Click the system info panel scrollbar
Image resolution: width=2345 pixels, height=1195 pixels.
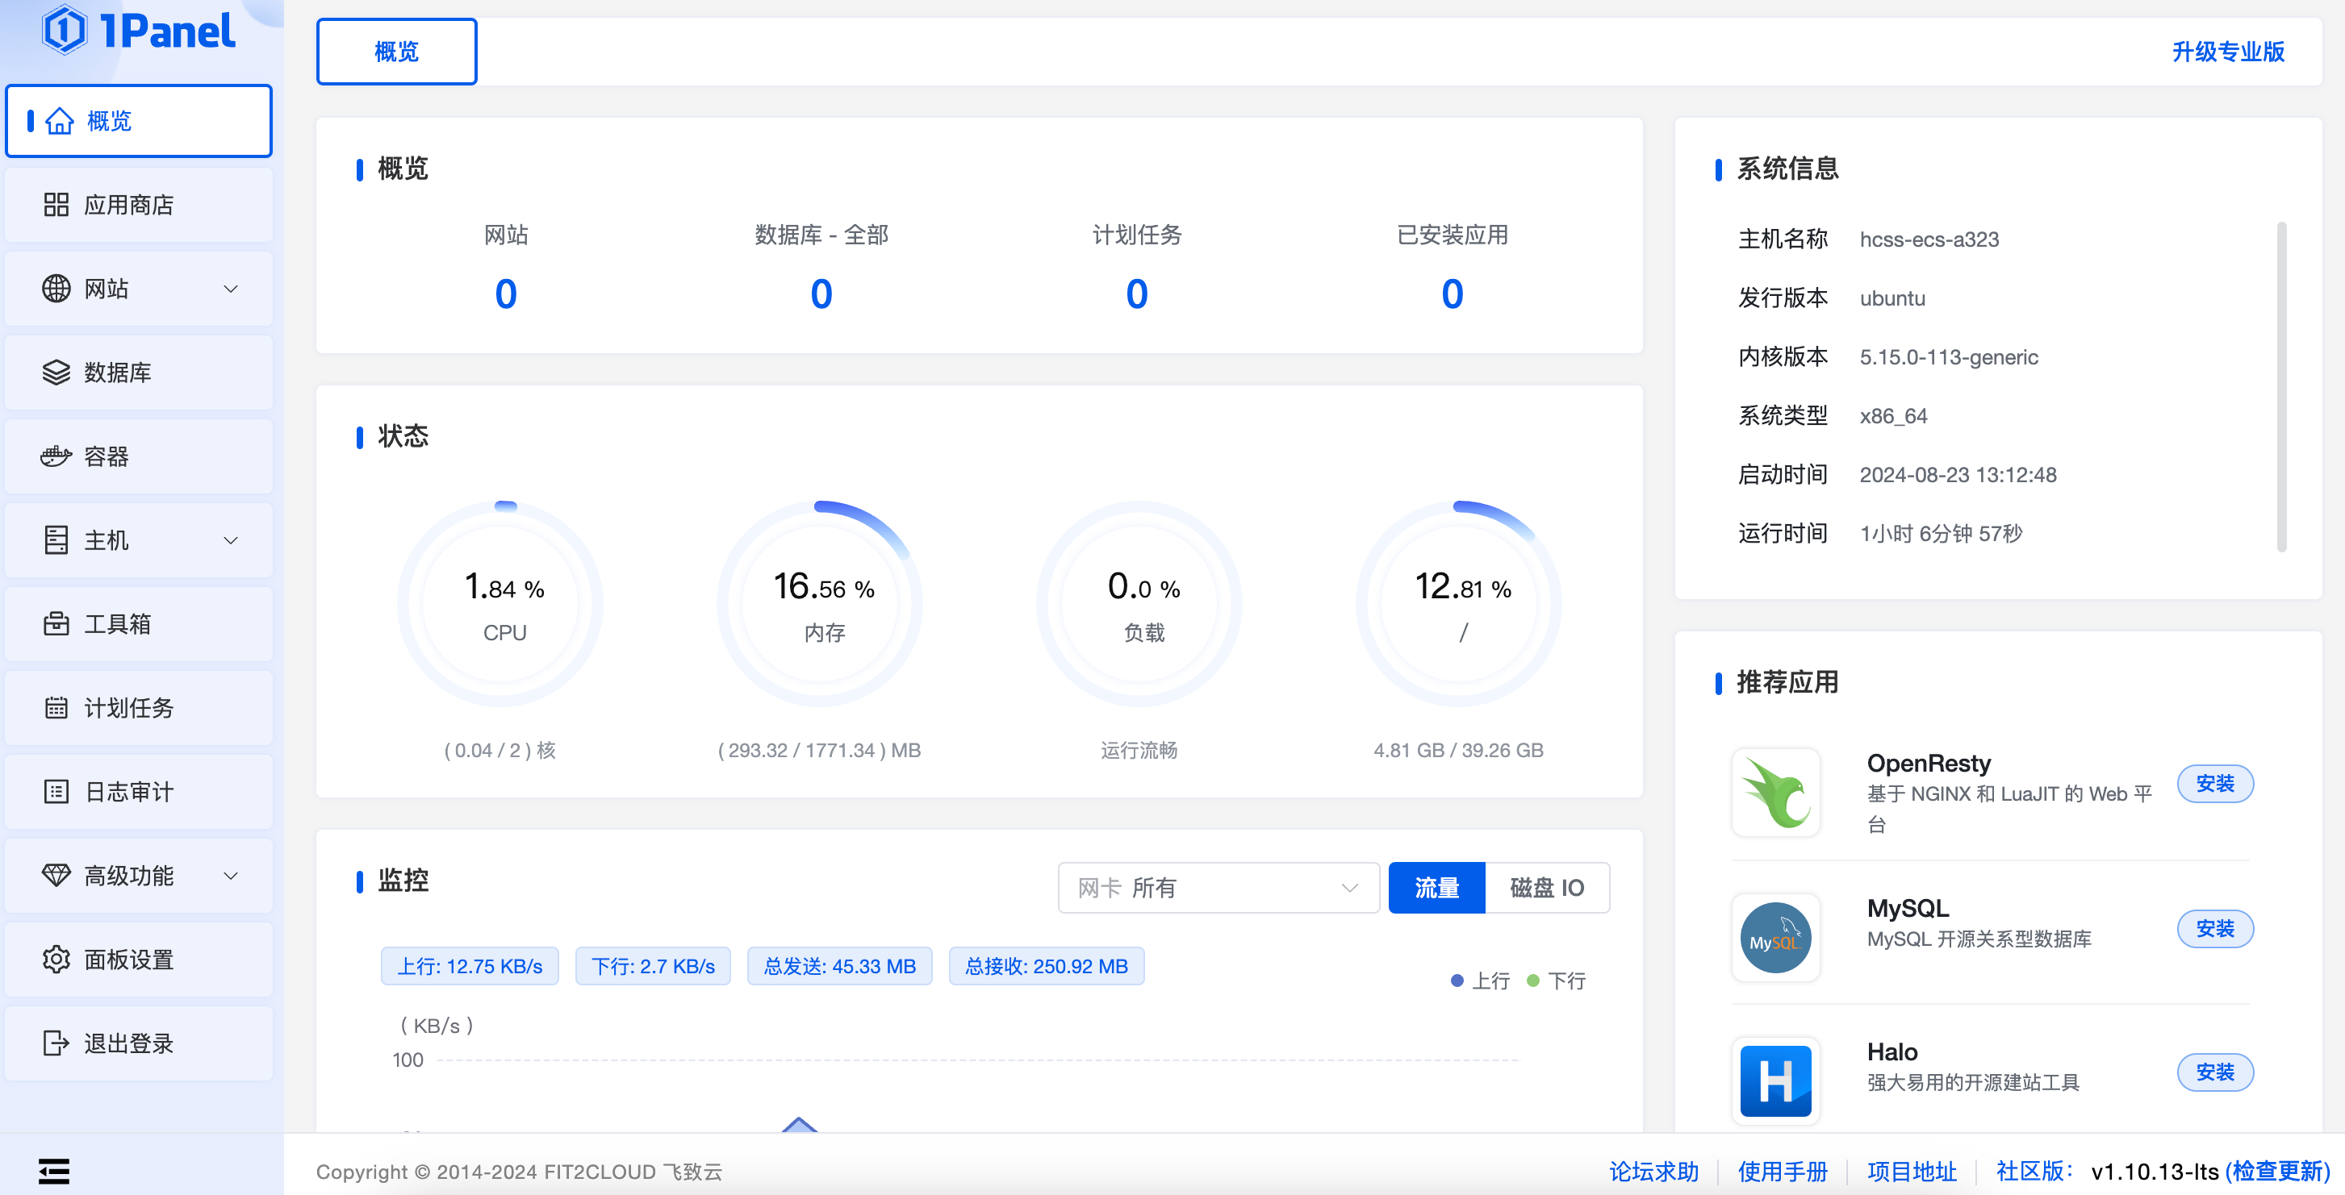click(2280, 386)
